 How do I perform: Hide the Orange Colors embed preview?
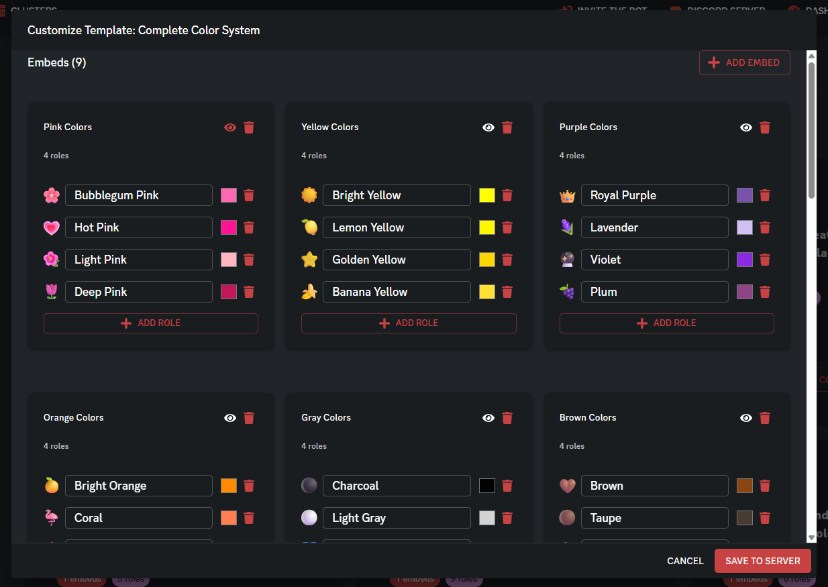[230, 418]
